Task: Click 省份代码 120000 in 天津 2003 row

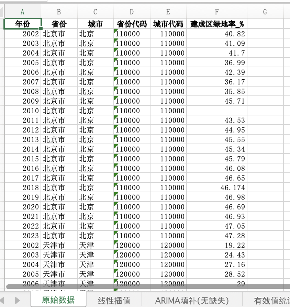Action: [132, 254]
